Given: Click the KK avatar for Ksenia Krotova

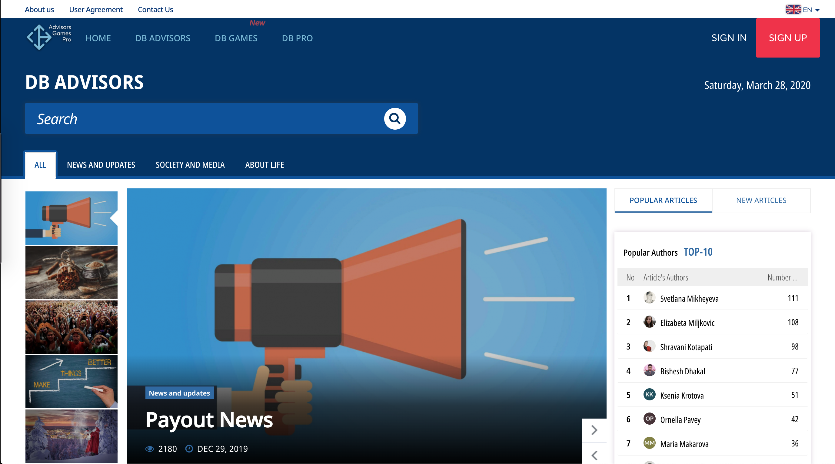Looking at the screenshot, I should click(649, 394).
